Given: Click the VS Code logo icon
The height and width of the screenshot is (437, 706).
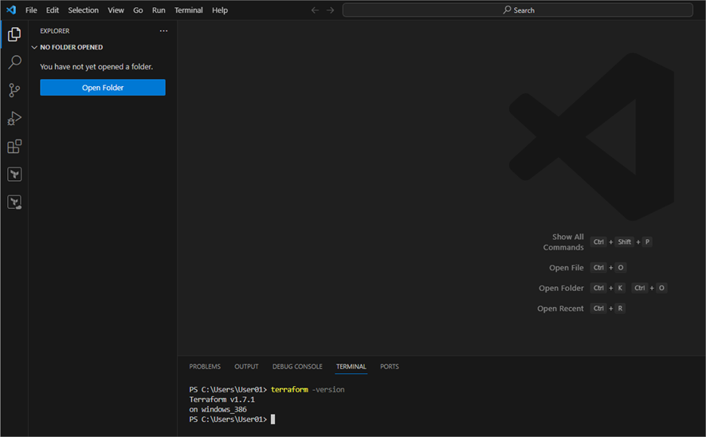Looking at the screenshot, I should coord(11,10).
